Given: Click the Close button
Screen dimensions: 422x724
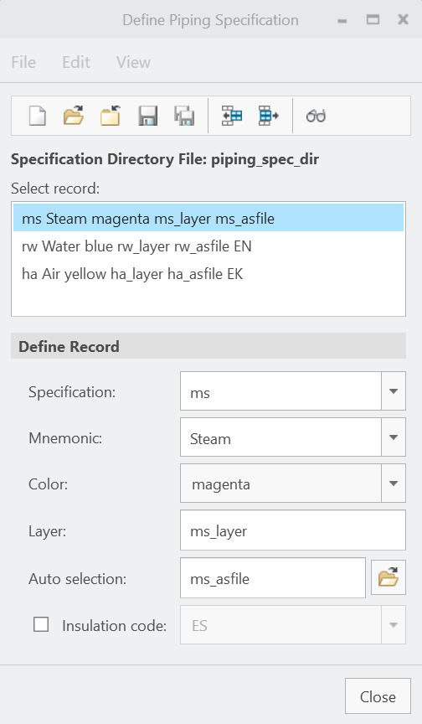Looking at the screenshot, I should click(378, 696).
